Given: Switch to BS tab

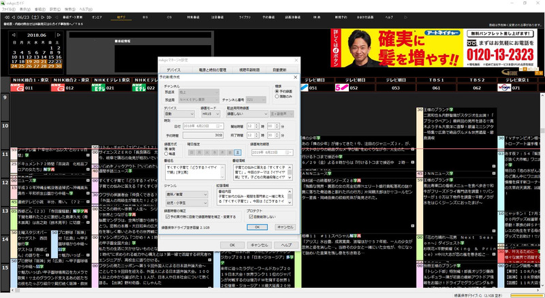Looking at the screenshot, I should pyautogui.click(x=145, y=17).
